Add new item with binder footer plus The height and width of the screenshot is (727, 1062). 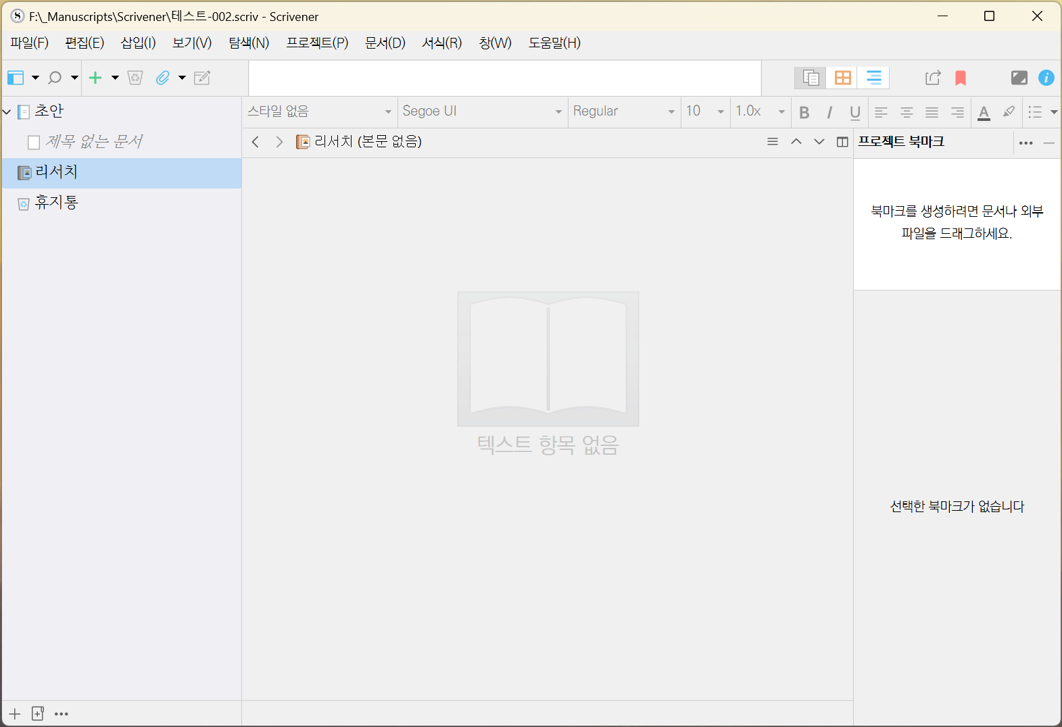[x=15, y=713]
